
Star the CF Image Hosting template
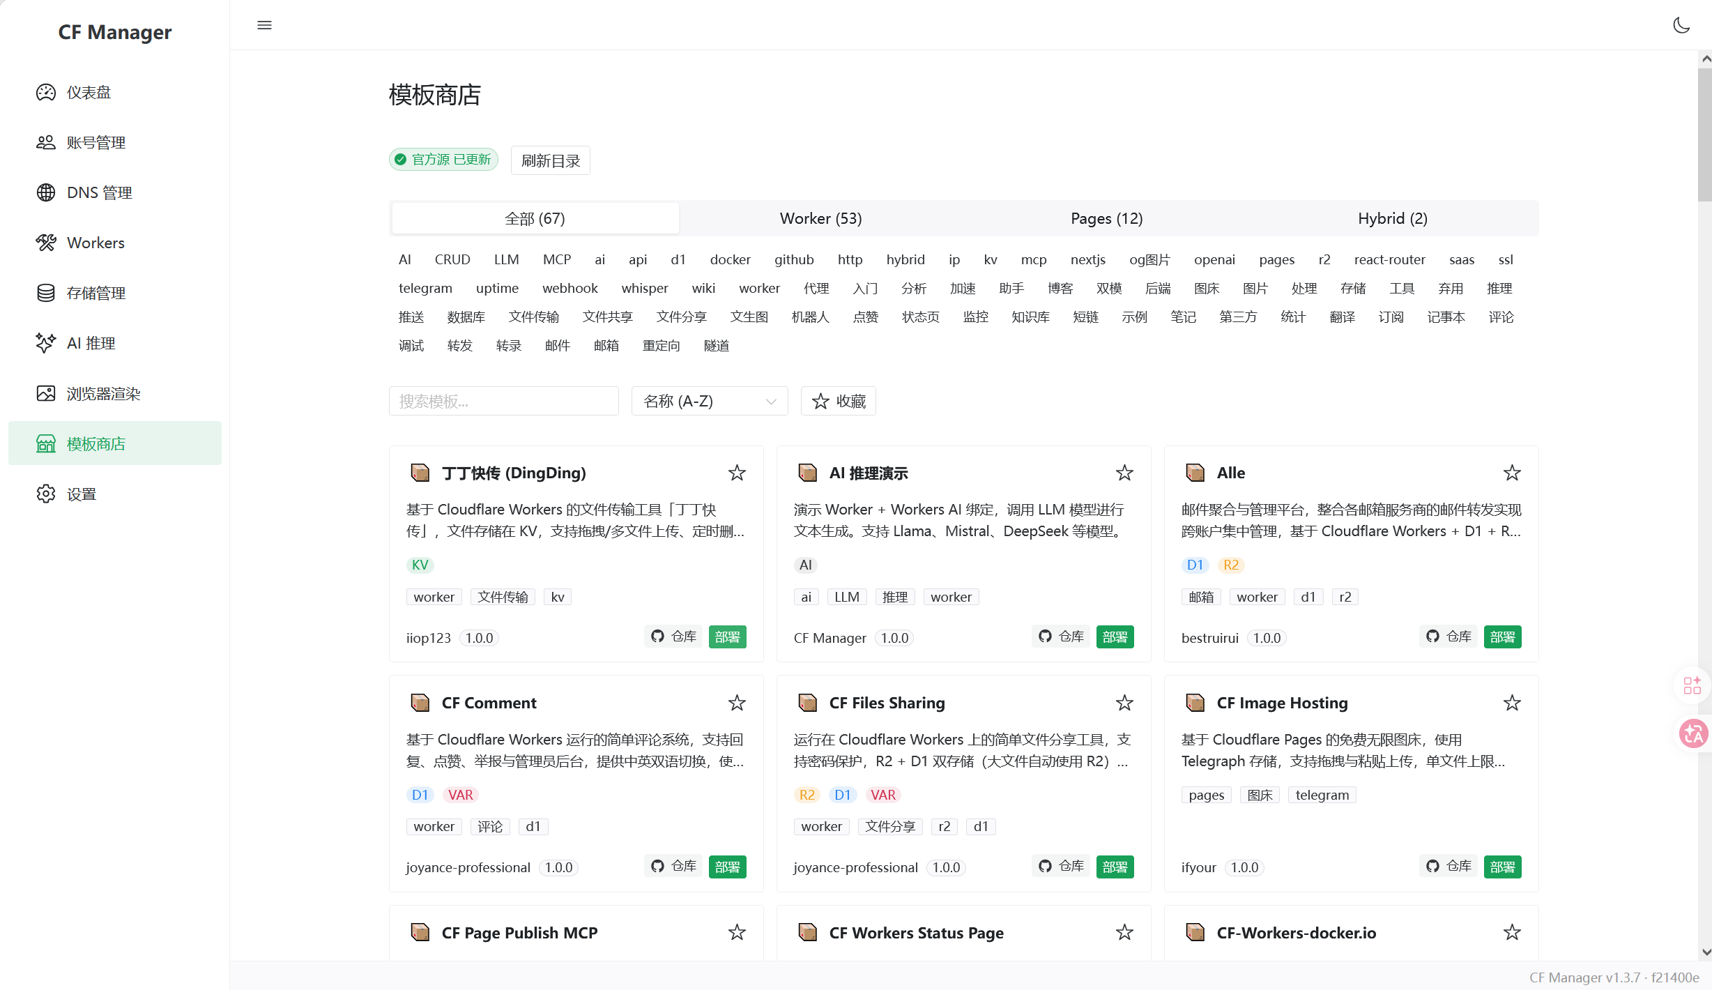(x=1512, y=703)
